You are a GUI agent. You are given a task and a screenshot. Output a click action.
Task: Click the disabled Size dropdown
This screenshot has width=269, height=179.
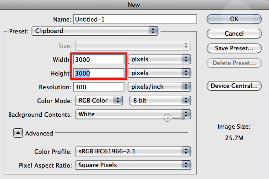coord(133,46)
